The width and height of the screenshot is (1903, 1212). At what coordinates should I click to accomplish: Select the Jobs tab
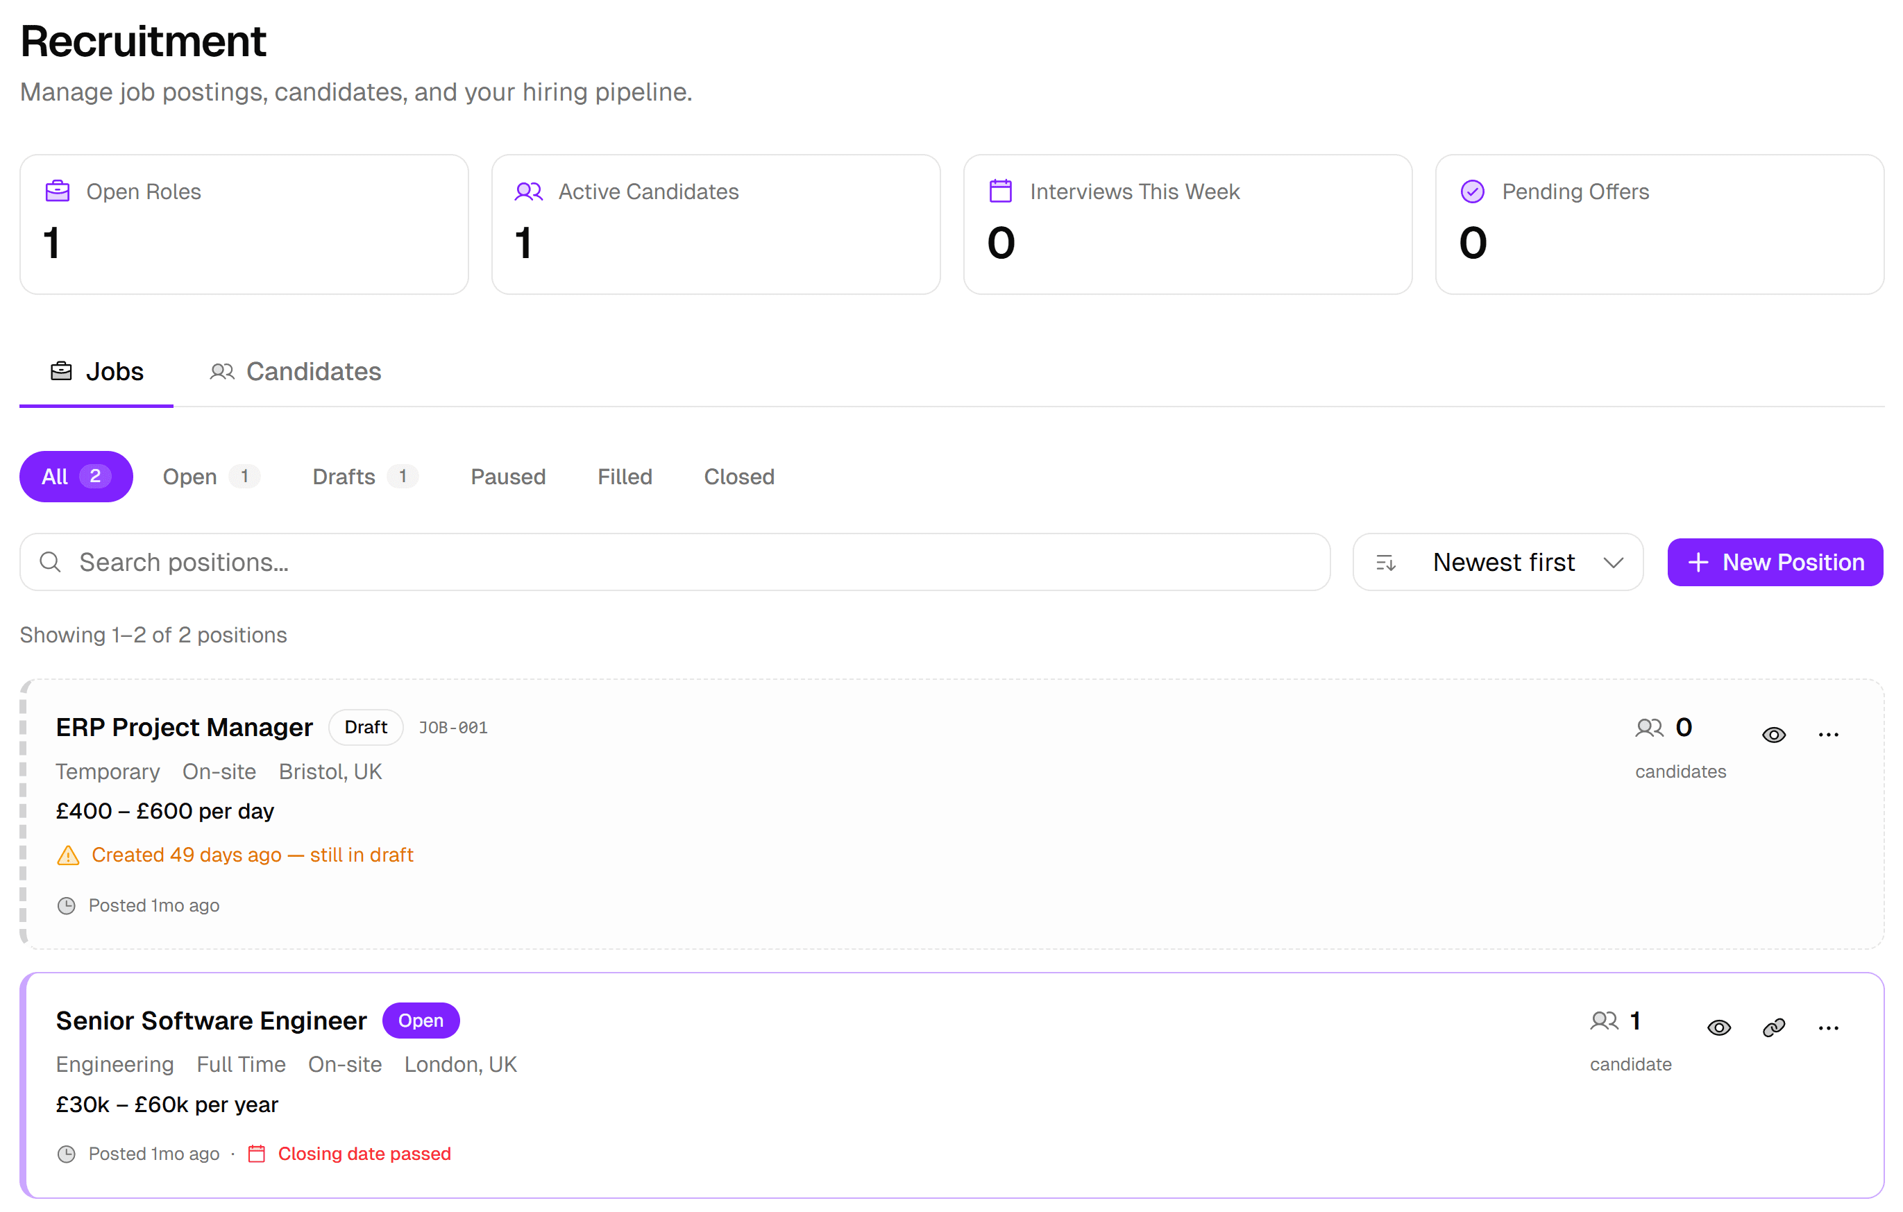96,371
